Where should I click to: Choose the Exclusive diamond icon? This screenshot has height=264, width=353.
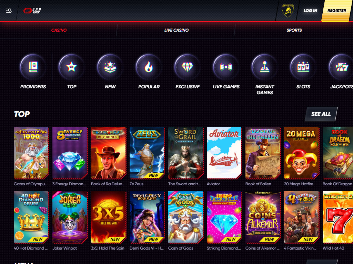(187, 67)
